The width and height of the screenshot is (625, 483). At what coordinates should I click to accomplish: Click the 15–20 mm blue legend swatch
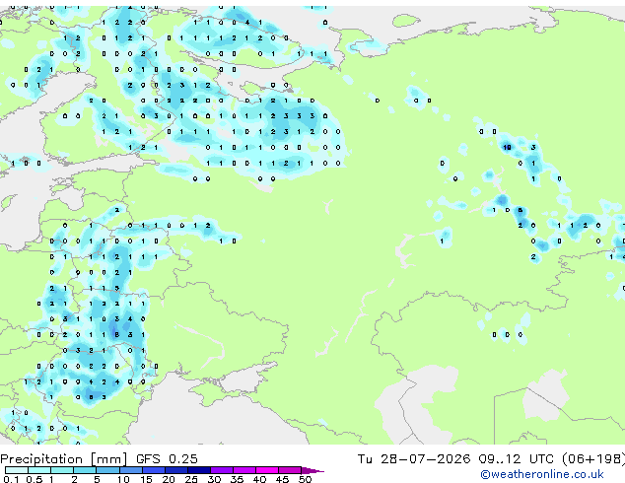coord(154,470)
